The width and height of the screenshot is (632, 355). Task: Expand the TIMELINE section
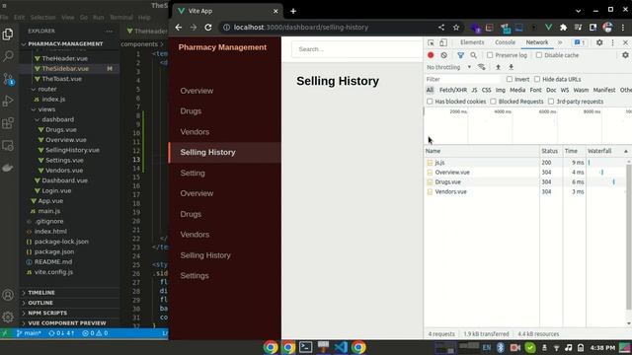(x=41, y=293)
